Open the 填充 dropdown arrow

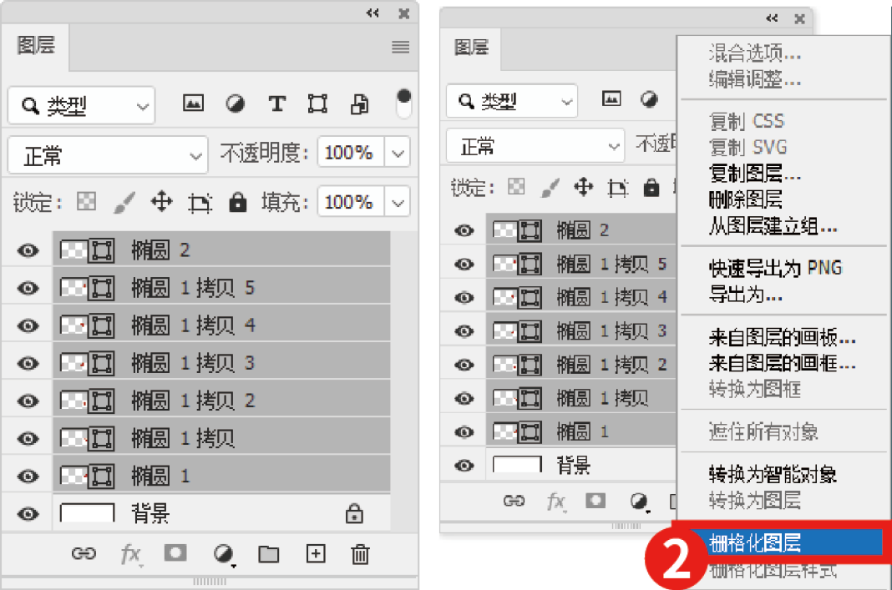[398, 203]
